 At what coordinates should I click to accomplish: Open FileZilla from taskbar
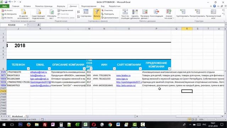pos(45,124)
